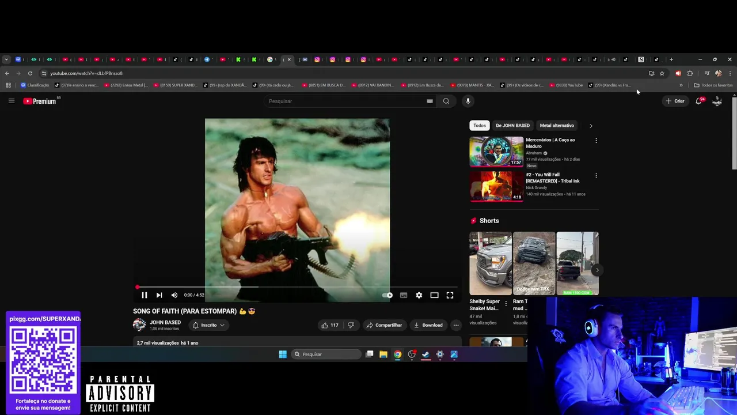This screenshot has width=737, height=415.
Task: Select the Metal alternativo chip
Action: point(557,125)
